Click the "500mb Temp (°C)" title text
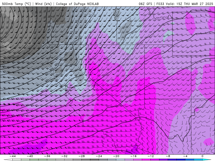This screenshot has height=161, width=215. coord(16,4)
